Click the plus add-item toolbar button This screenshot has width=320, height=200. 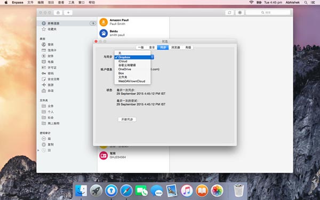[68, 13]
